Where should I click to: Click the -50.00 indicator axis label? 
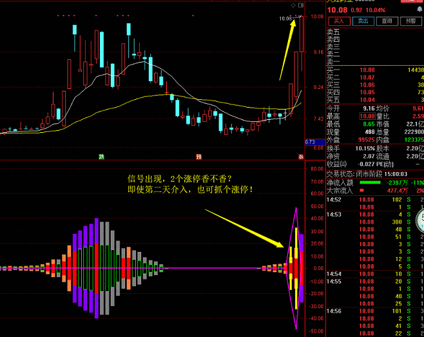pyautogui.click(x=316, y=331)
